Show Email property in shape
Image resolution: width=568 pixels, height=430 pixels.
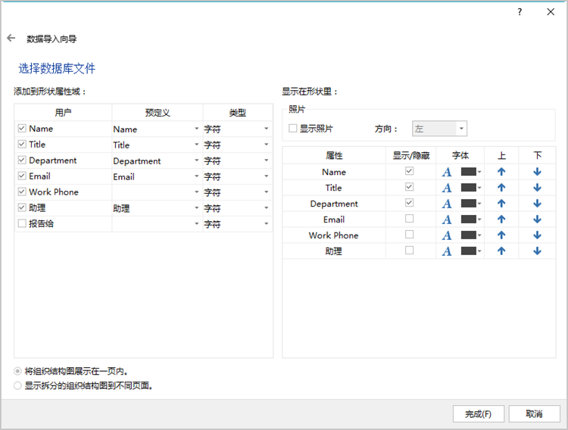(410, 220)
